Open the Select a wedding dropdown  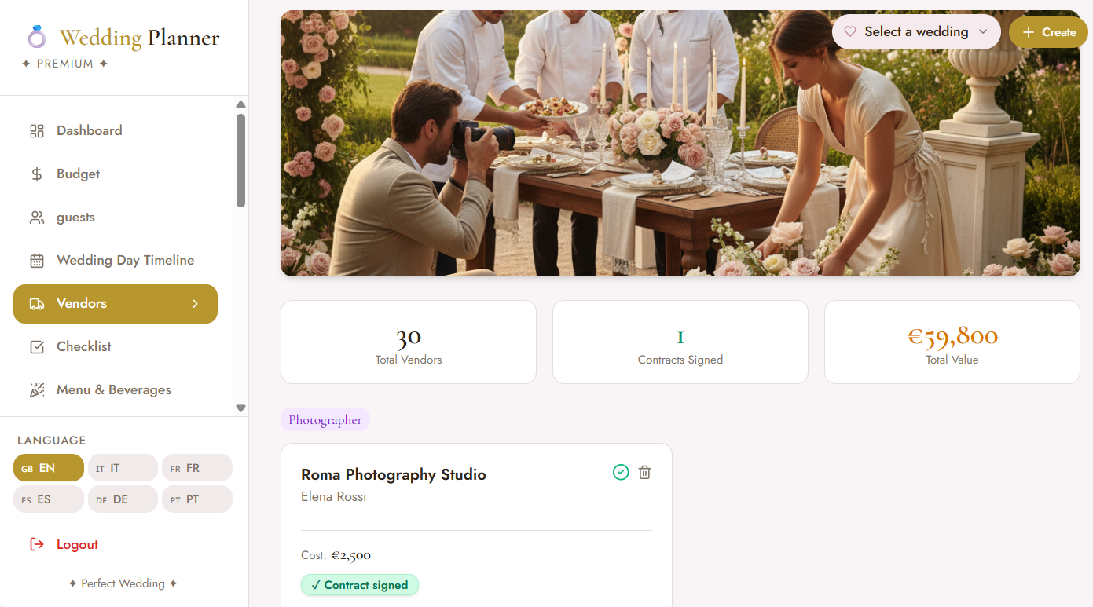pyautogui.click(x=916, y=32)
